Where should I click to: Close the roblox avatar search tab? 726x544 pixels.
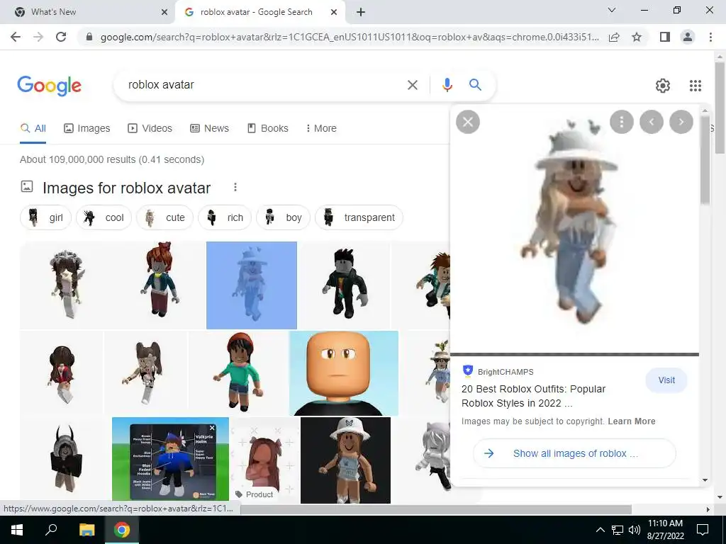click(x=334, y=13)
